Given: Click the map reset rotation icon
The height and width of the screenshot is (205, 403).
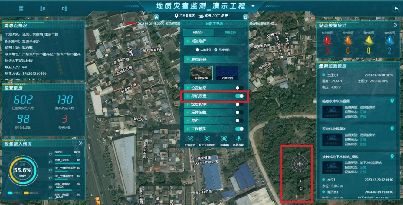Looking at the screenshot, I should pos(300,188).
